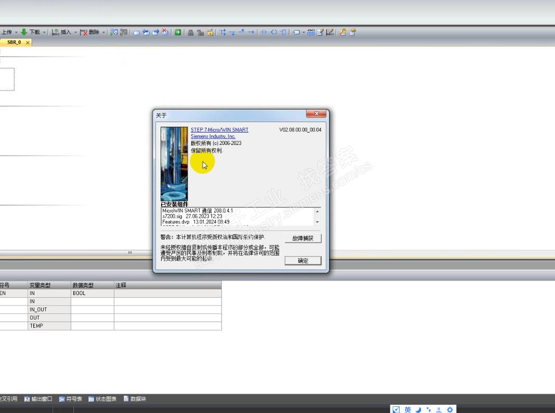The image size is (555, 413).
Task: Select 'MicroWIN SMART 通信 208.0.4.1' entry
Action: click(197, 210)
